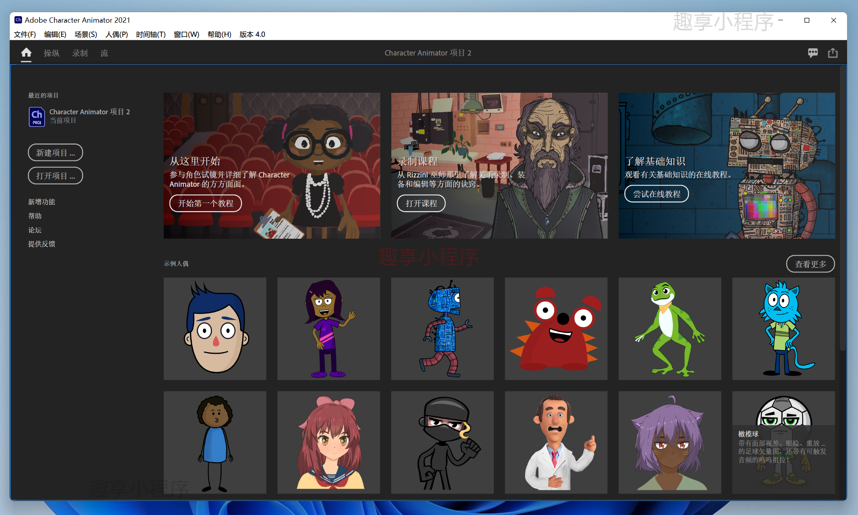Click the 打开项目 button
This screenshot has width=858, height=515.
tap(56, 175)
